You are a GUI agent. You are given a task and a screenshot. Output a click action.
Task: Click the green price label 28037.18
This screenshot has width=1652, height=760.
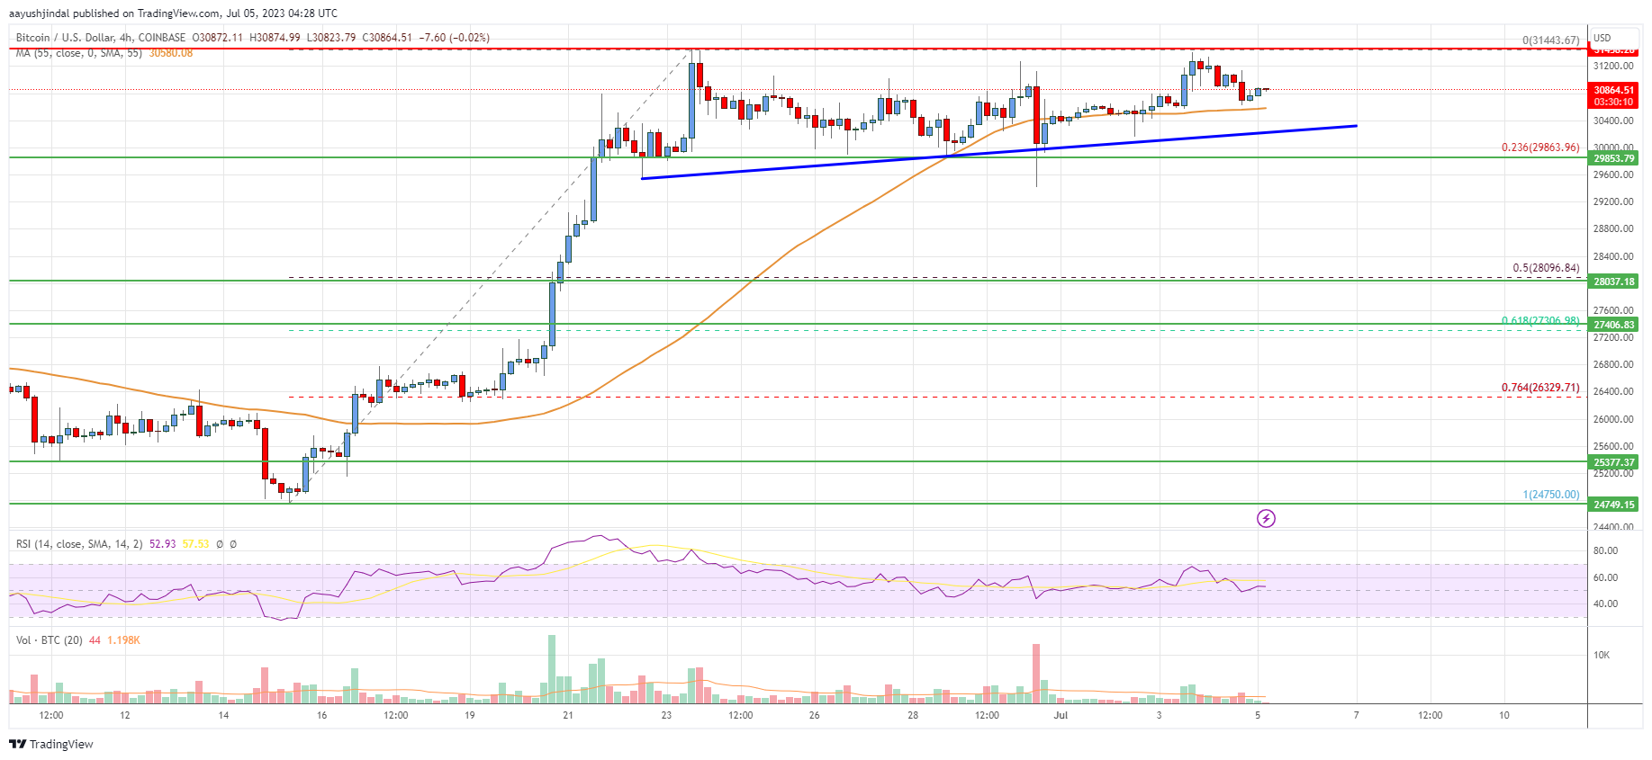1614,282
